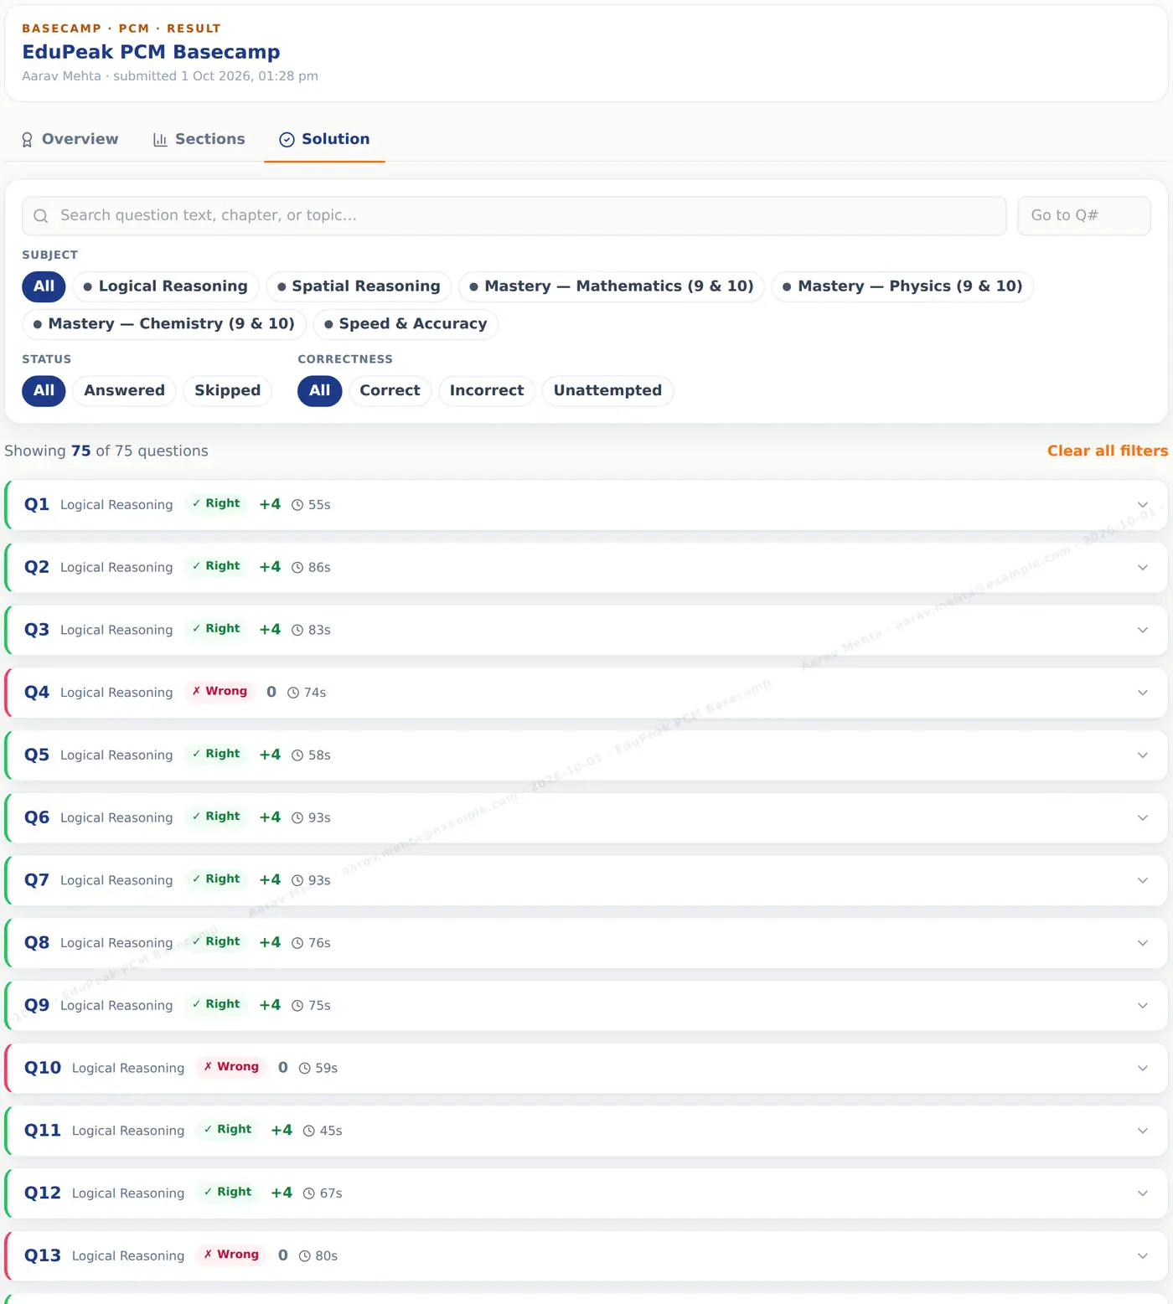The image size is (1173, 1304).
Task: Click the clock icon in Q1 row
Action: point(297,505)
